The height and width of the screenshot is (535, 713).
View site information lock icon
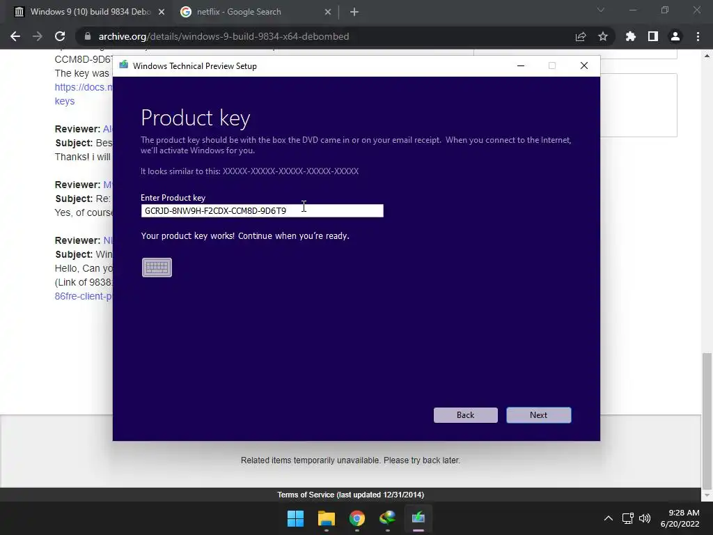(88, 36)
